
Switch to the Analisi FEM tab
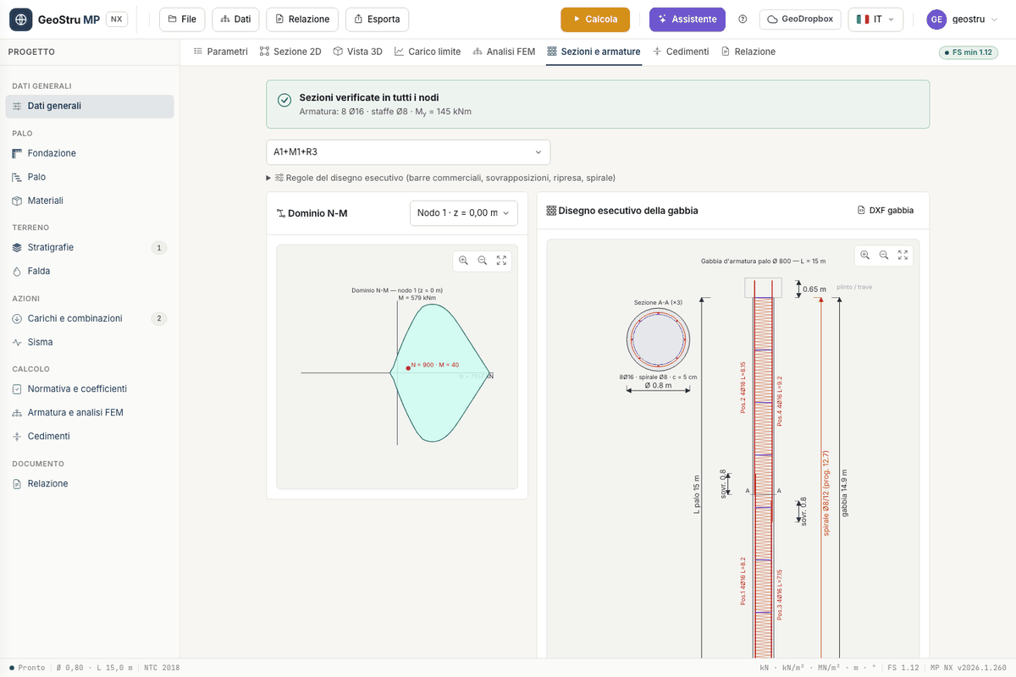(504, 52)
